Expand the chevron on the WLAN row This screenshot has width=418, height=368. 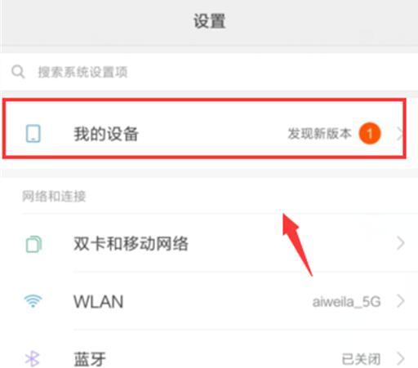[401, 301]
